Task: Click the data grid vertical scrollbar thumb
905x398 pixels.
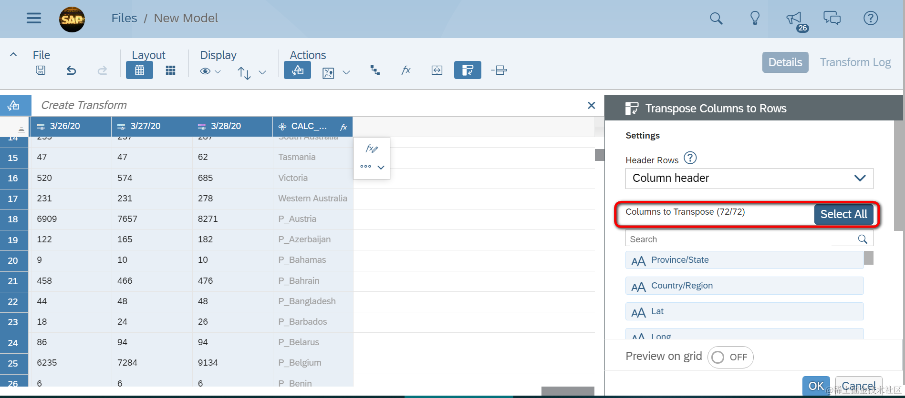Action: click(600, 155)
